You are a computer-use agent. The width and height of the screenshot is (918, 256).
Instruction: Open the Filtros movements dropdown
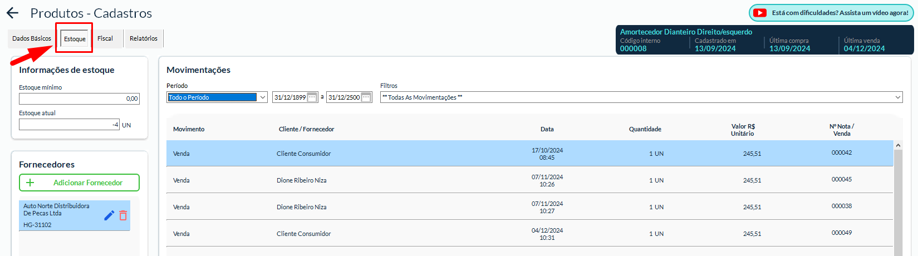[897, 97]
